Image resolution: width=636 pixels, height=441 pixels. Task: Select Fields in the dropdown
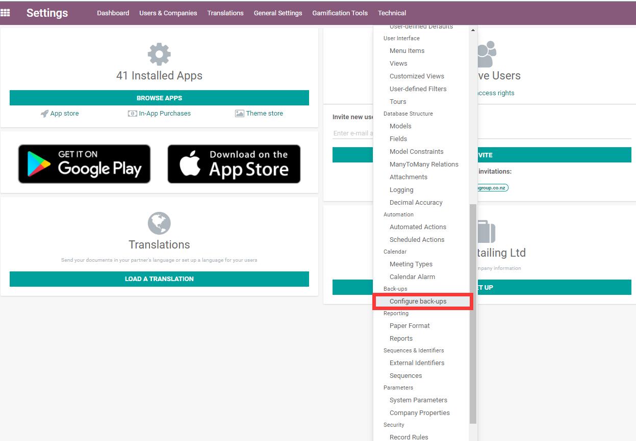point(398,139)
